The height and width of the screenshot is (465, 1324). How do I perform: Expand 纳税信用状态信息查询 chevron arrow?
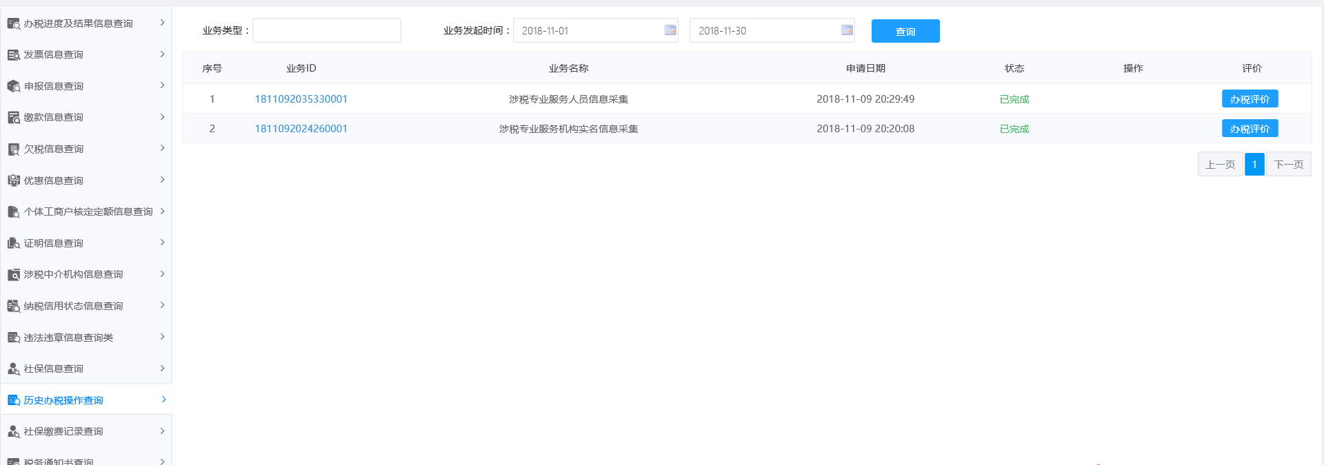163,305
